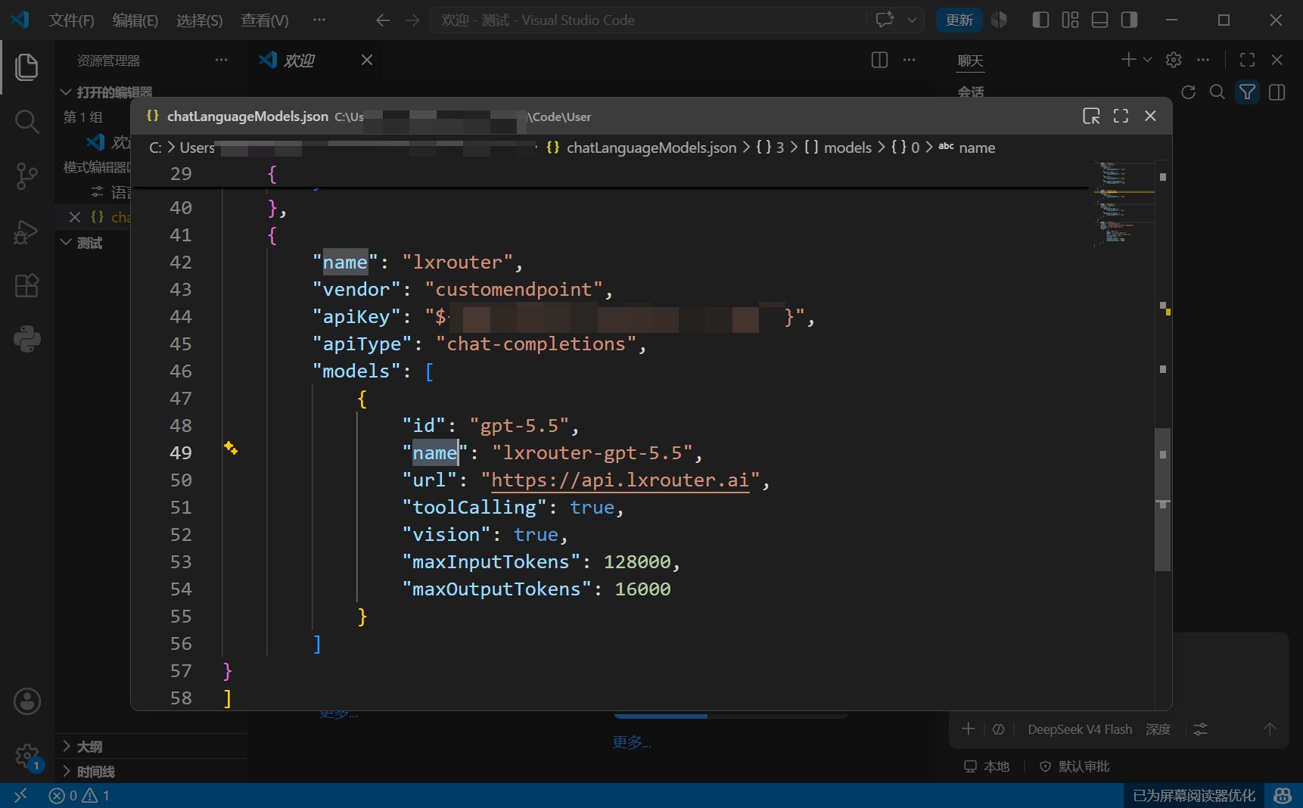This screenshot has height=808, width=1303.
Task: Open the new chat dropdown chevron
Action: 1148,60
